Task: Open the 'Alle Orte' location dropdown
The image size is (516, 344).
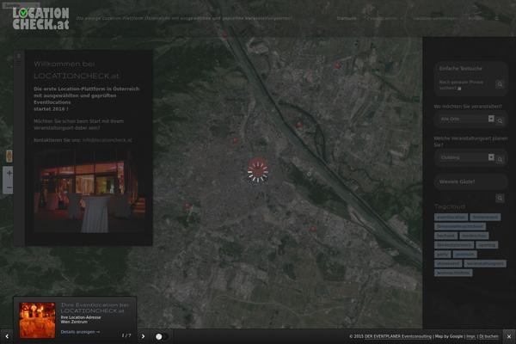Action: coord(465,119)
